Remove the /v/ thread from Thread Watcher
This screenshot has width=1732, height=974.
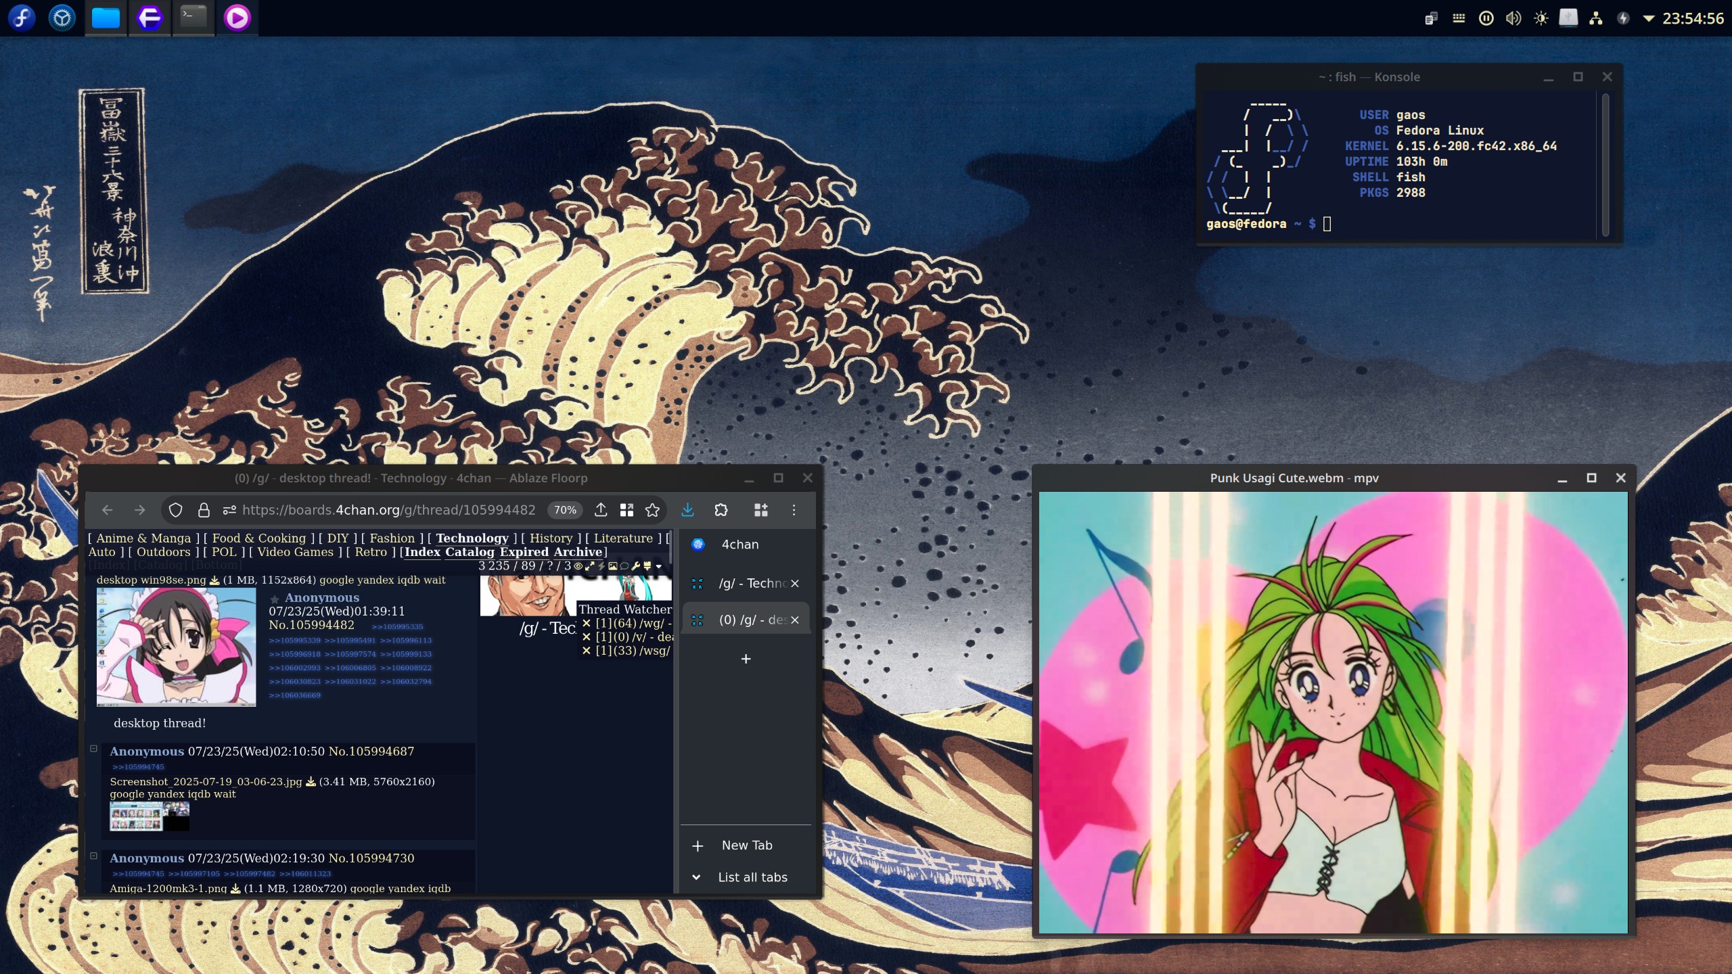(586, 637)
